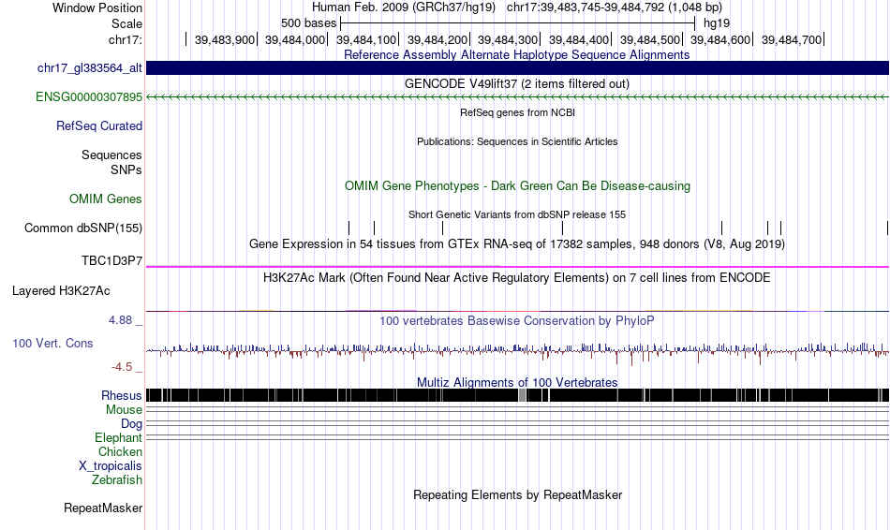
Task: Click the chr17_gl383564_alt track label
Action: point(90,68)
